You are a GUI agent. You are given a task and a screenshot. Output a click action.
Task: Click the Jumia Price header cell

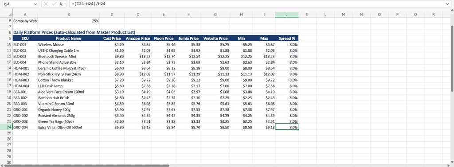(x=188, y=39)
